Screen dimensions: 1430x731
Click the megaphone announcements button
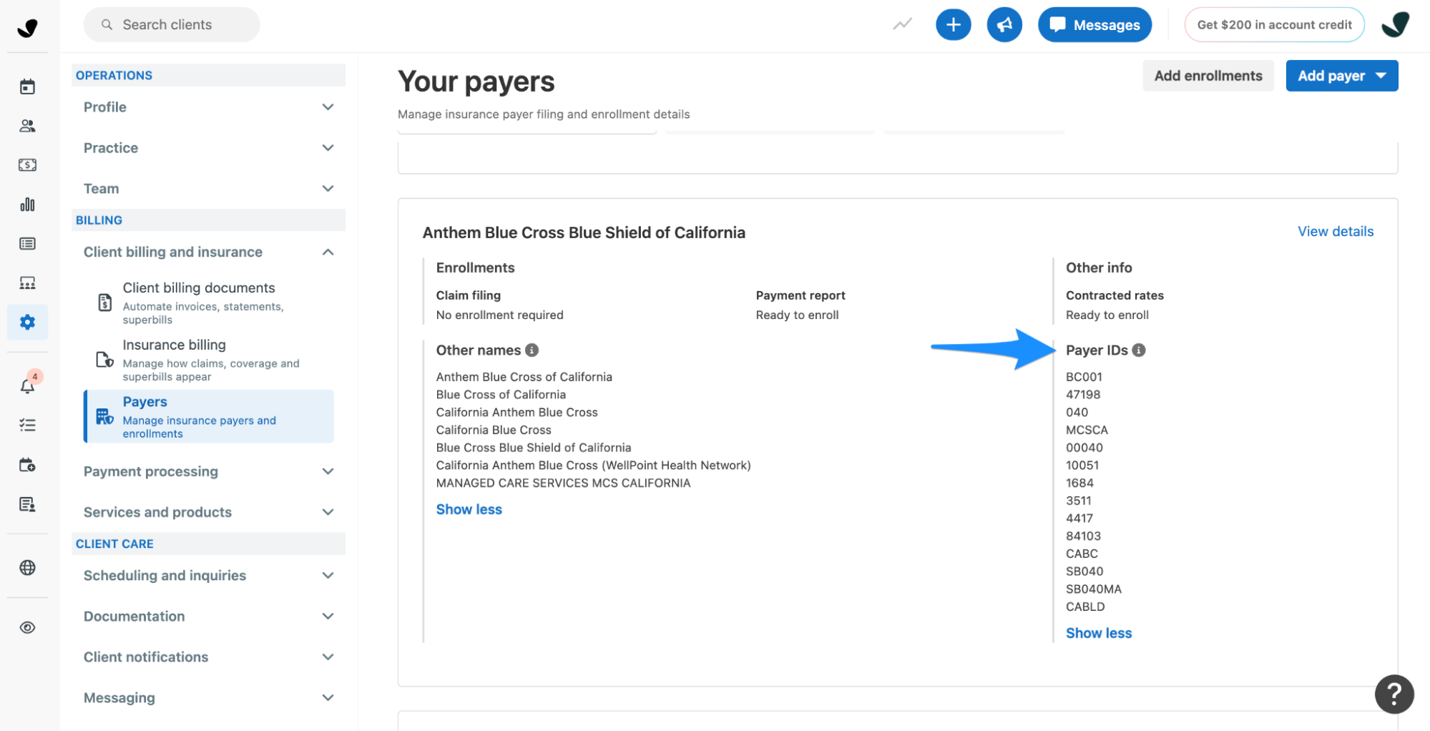(x=1004, y=25)
